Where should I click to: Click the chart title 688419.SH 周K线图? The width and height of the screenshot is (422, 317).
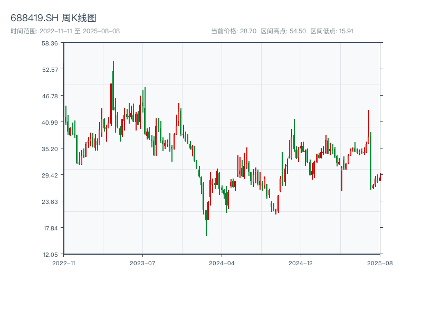pos(53,18)
